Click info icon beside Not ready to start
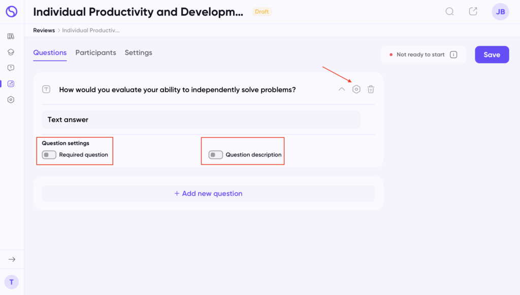520x295 pixels. [x=453, y=55]
